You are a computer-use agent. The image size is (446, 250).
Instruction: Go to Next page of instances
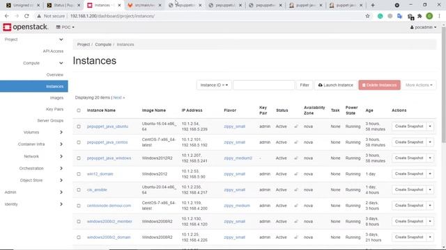(x=119, y=97)
